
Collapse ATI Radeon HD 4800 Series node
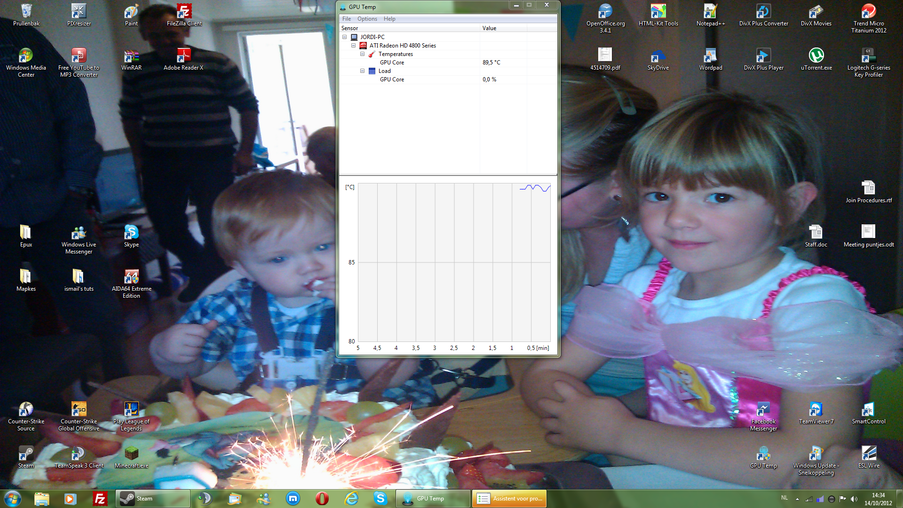[353, 46]
